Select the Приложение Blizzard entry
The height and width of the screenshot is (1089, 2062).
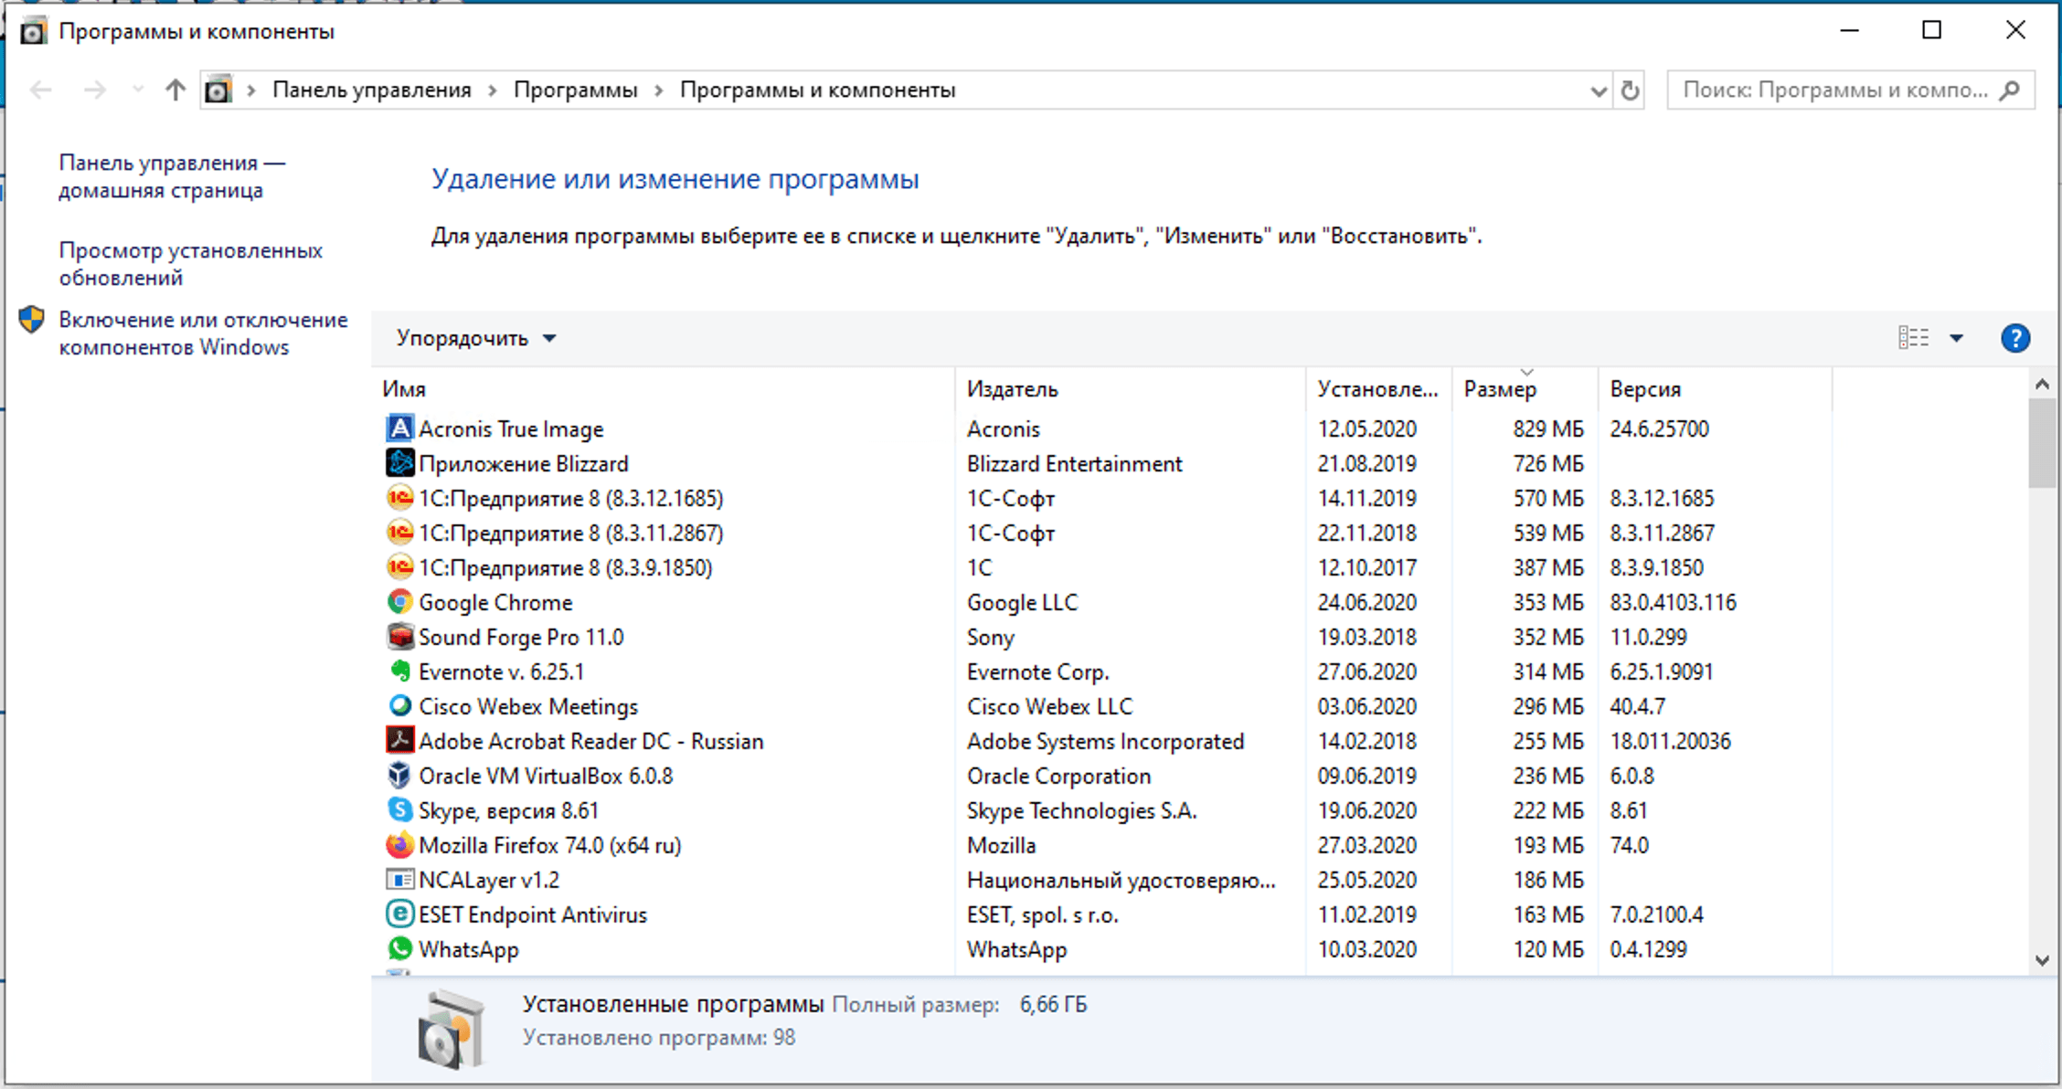coord(524,464)
